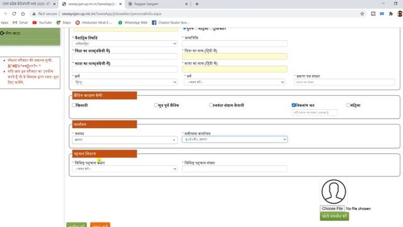Tick the स्वतंत्रता संग्राम सेनानी checkbox
The height and width of the screenshot is (227, 403).
pyautogui.click(x=211, y=105)
